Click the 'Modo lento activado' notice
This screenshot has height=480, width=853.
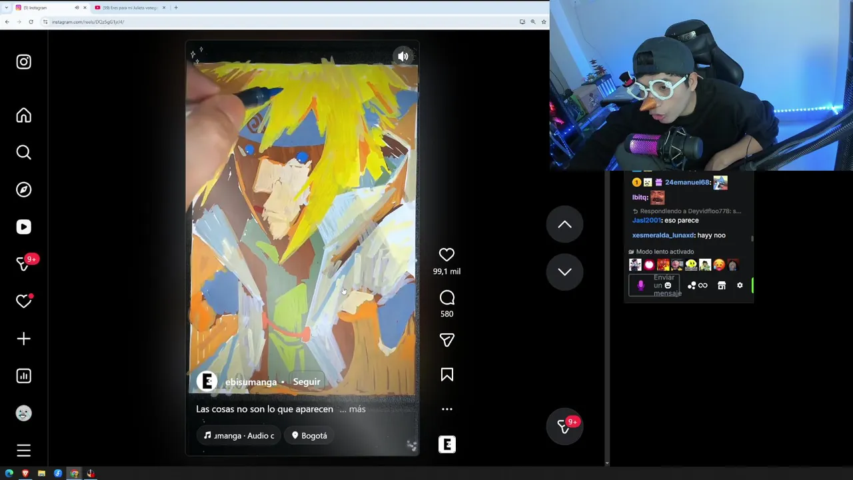pos(661,252)
